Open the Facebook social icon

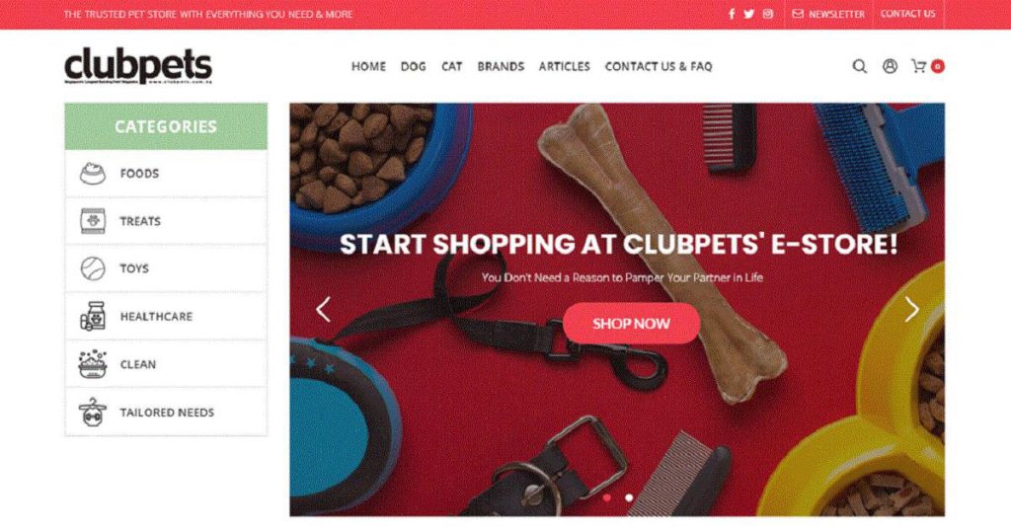732,14
